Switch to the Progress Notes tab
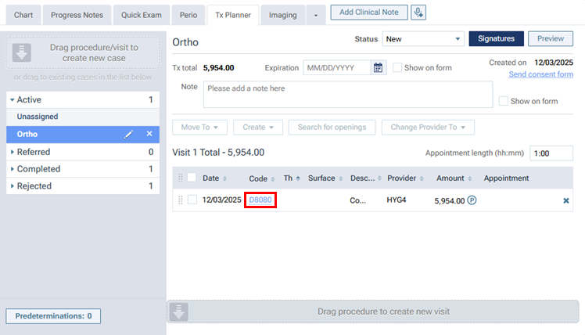Image resolution: width=585 pixels, height=335 pixels. (x=77, y=15)
